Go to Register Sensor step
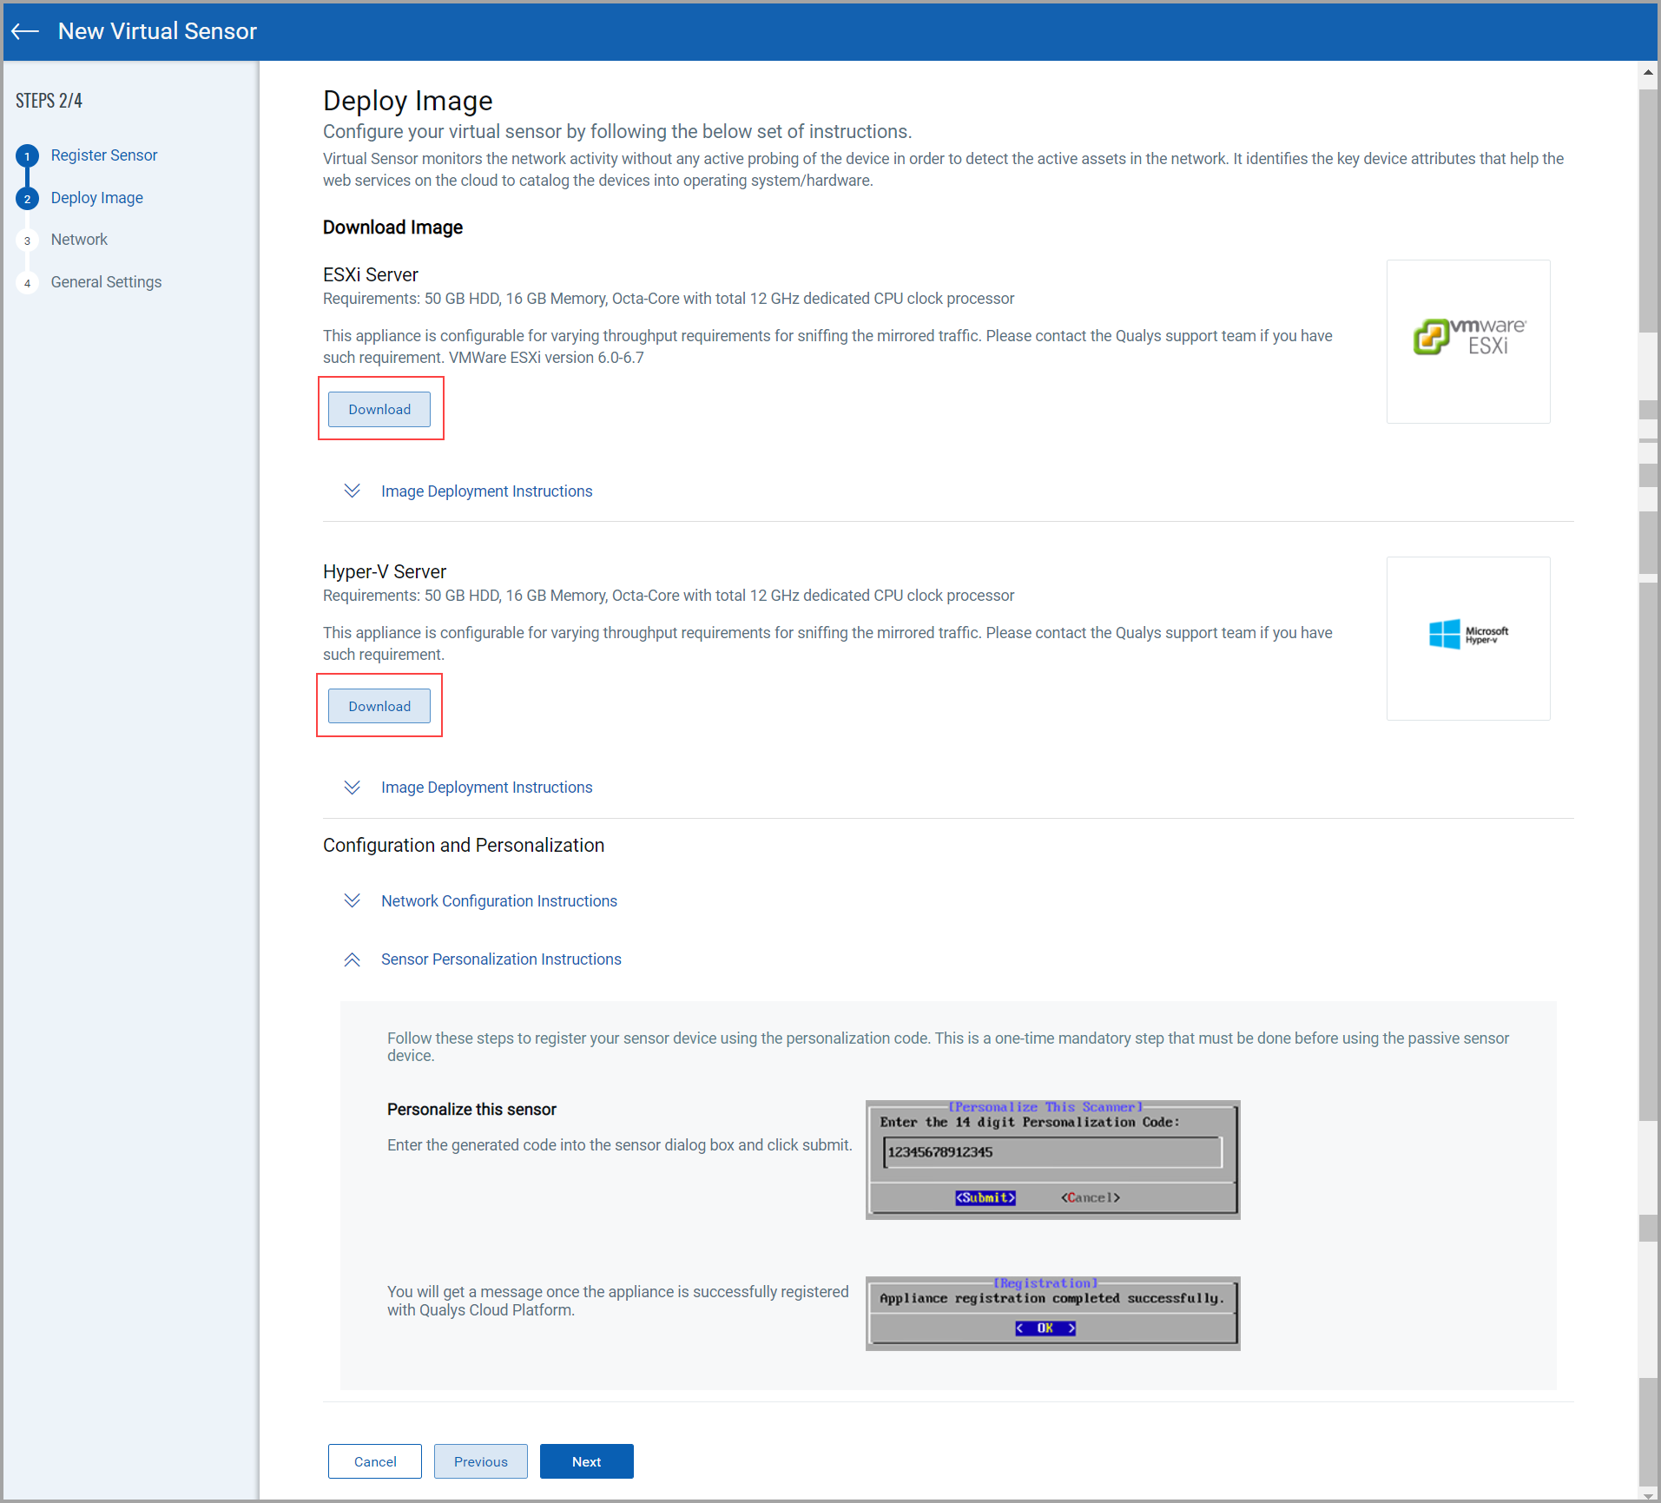 pyautogui.click(x=104, y=155)
